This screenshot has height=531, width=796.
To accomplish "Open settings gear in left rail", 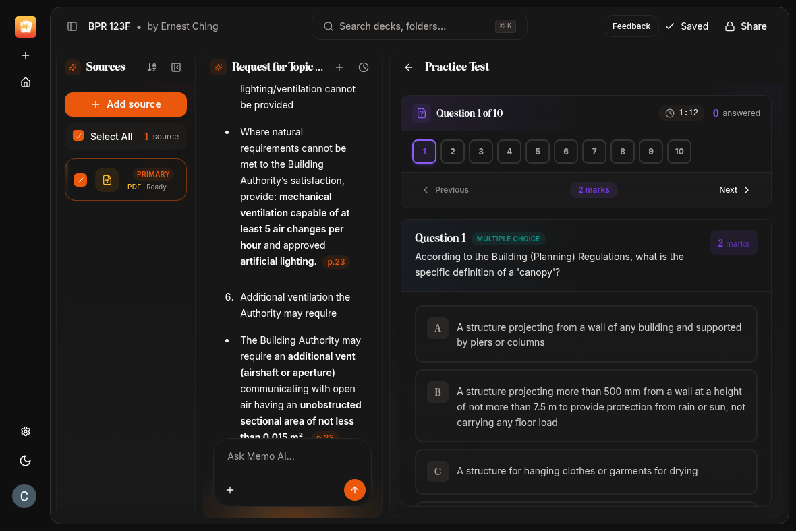I will tap(26, 431).
